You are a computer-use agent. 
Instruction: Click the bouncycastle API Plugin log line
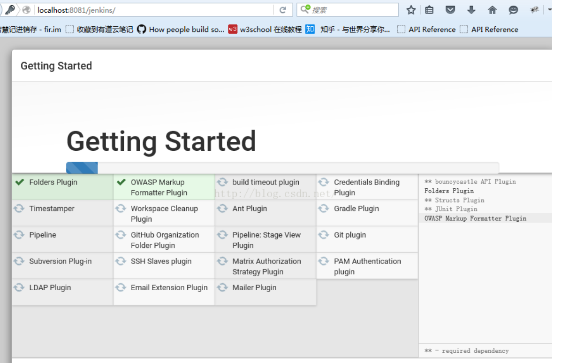470,181
